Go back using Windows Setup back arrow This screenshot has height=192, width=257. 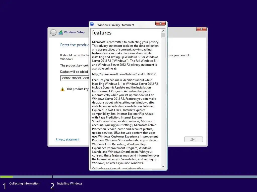pos(53,32)
